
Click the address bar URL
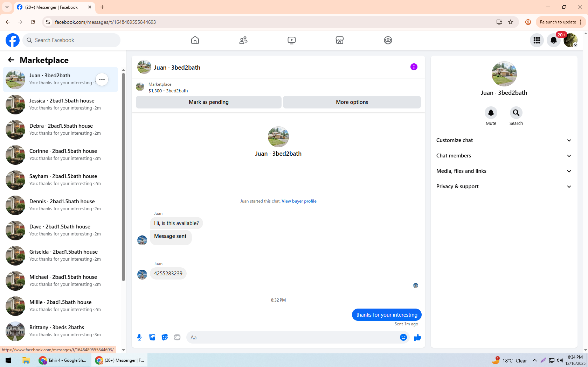105,22
